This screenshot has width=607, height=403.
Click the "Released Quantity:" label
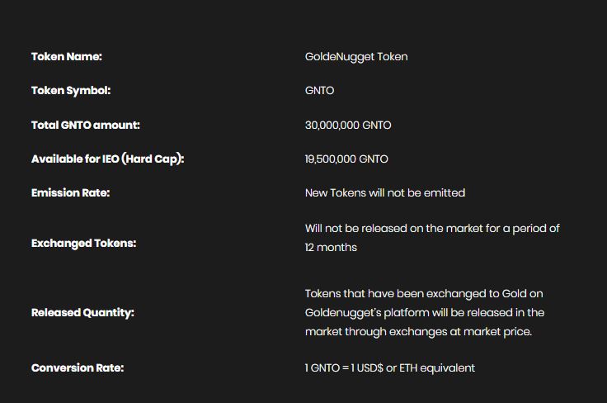[x=82, y=313]
